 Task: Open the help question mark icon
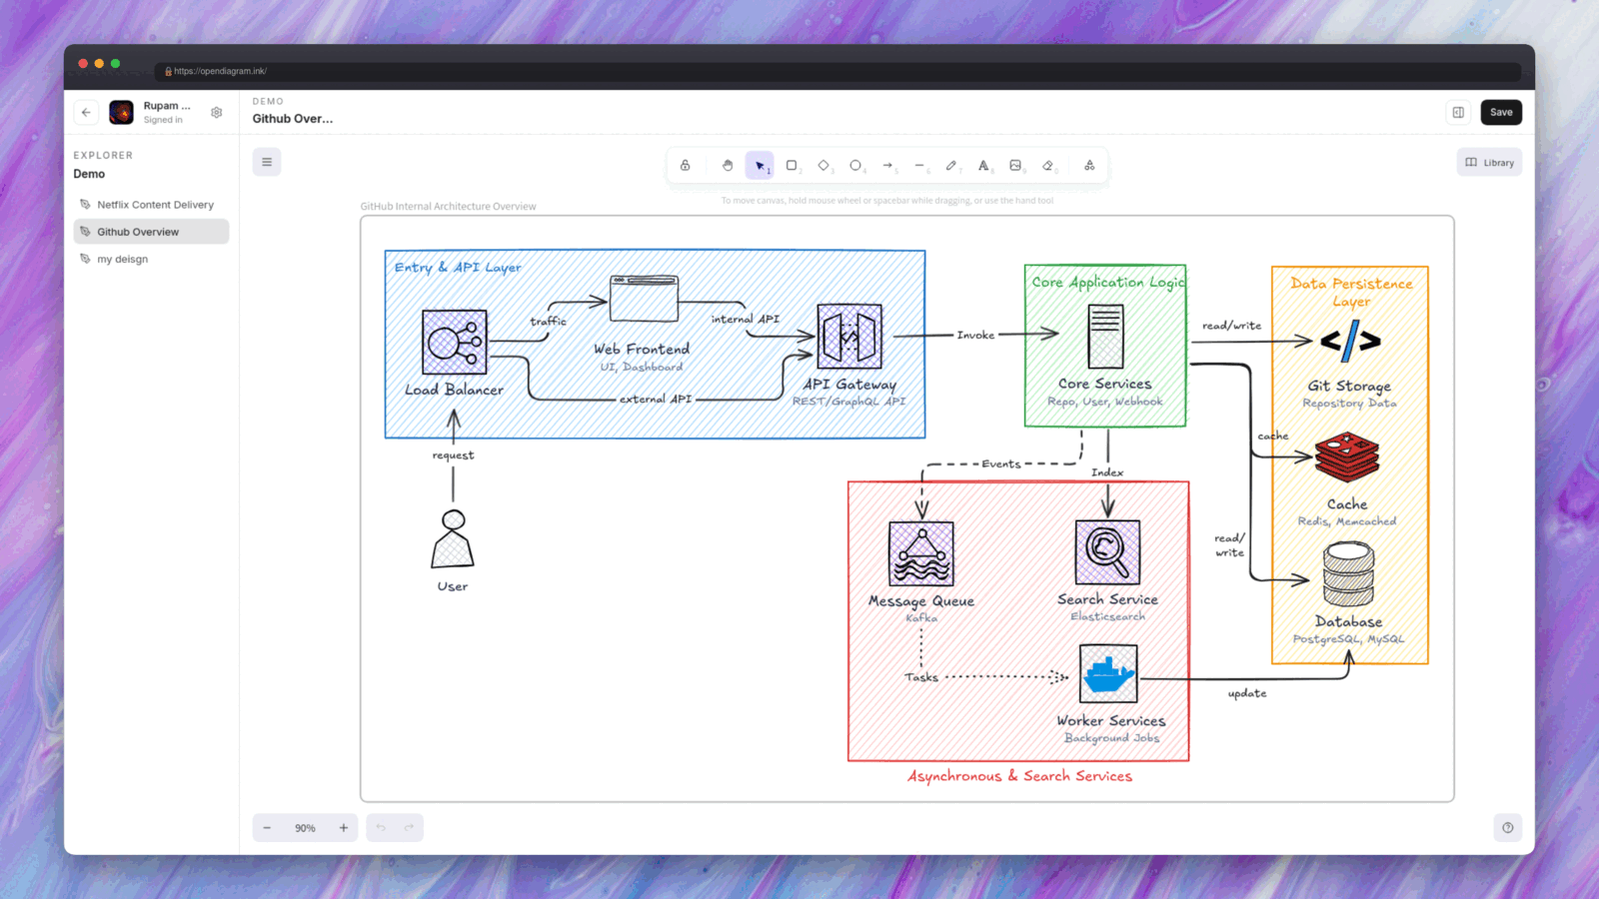pos(1508,828)
